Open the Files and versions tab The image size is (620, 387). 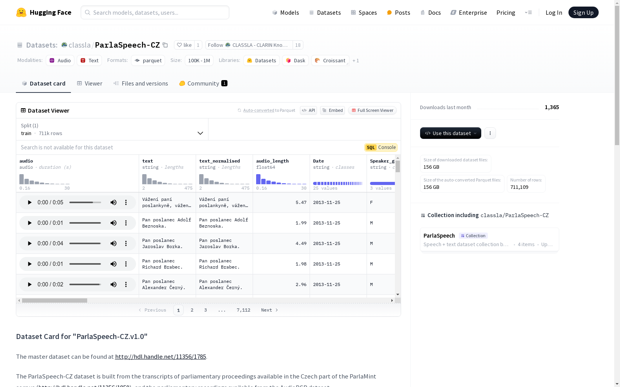tap(141, 84)
